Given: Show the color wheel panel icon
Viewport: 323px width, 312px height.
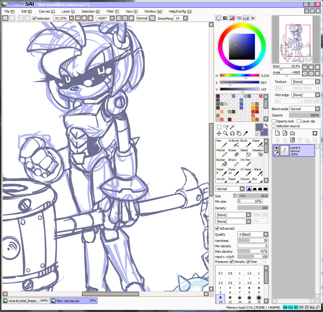Looking at the screenshot, I should [x=218, y=18].
